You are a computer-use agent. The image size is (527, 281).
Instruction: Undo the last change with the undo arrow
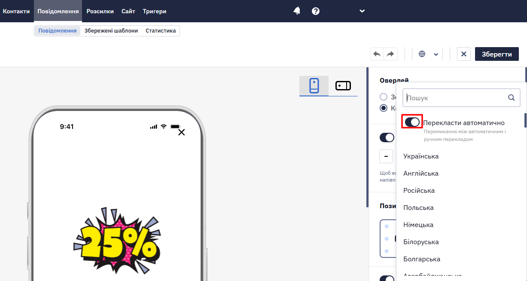pyautogui.click(x=377, y=54)
